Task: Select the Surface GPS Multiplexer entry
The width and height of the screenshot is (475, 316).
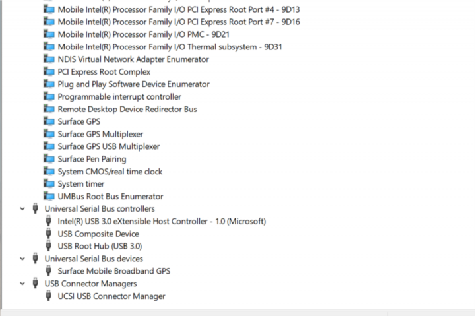Action: pos(100,134)
